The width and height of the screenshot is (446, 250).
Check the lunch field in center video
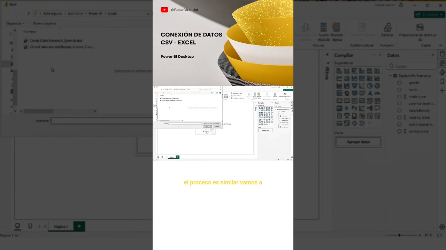[279, 114]
